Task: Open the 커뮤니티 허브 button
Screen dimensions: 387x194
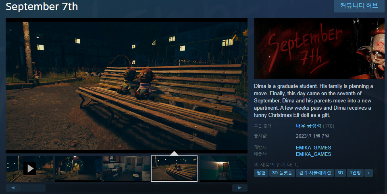Action: pos(359,6)
